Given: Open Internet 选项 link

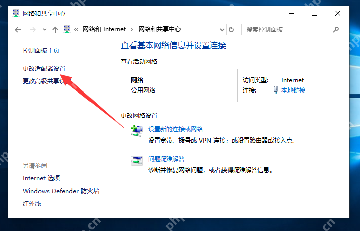Looking at the screenshot, I should pos(41,178).
